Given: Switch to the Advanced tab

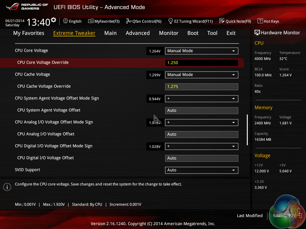Looking at the screenshot, I should (x=137, y=33).
